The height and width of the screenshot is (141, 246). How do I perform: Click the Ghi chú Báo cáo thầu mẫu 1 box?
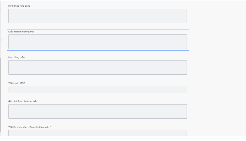point(98,111)
